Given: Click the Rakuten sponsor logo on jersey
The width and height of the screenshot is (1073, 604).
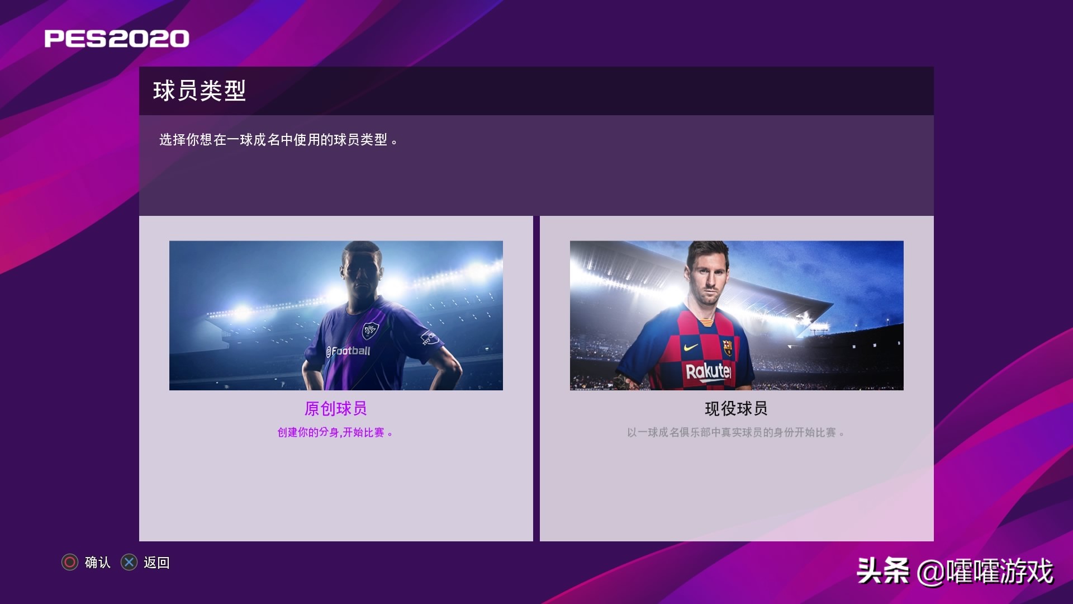Looking at the screenshot, I should [x=708, y=371].
